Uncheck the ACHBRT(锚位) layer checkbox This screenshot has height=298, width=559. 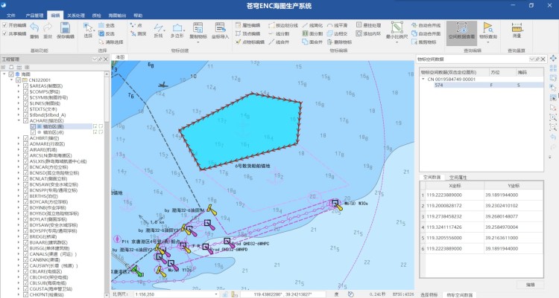(25, 138)
